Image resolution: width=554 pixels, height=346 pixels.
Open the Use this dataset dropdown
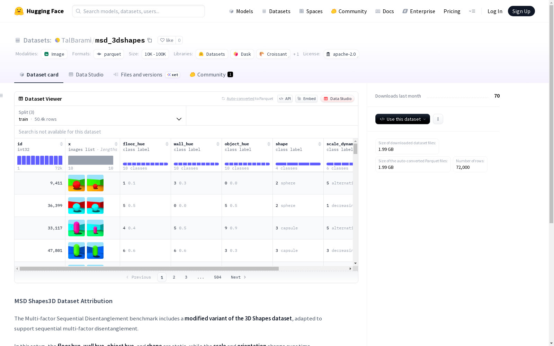click(x=403, y=119)
